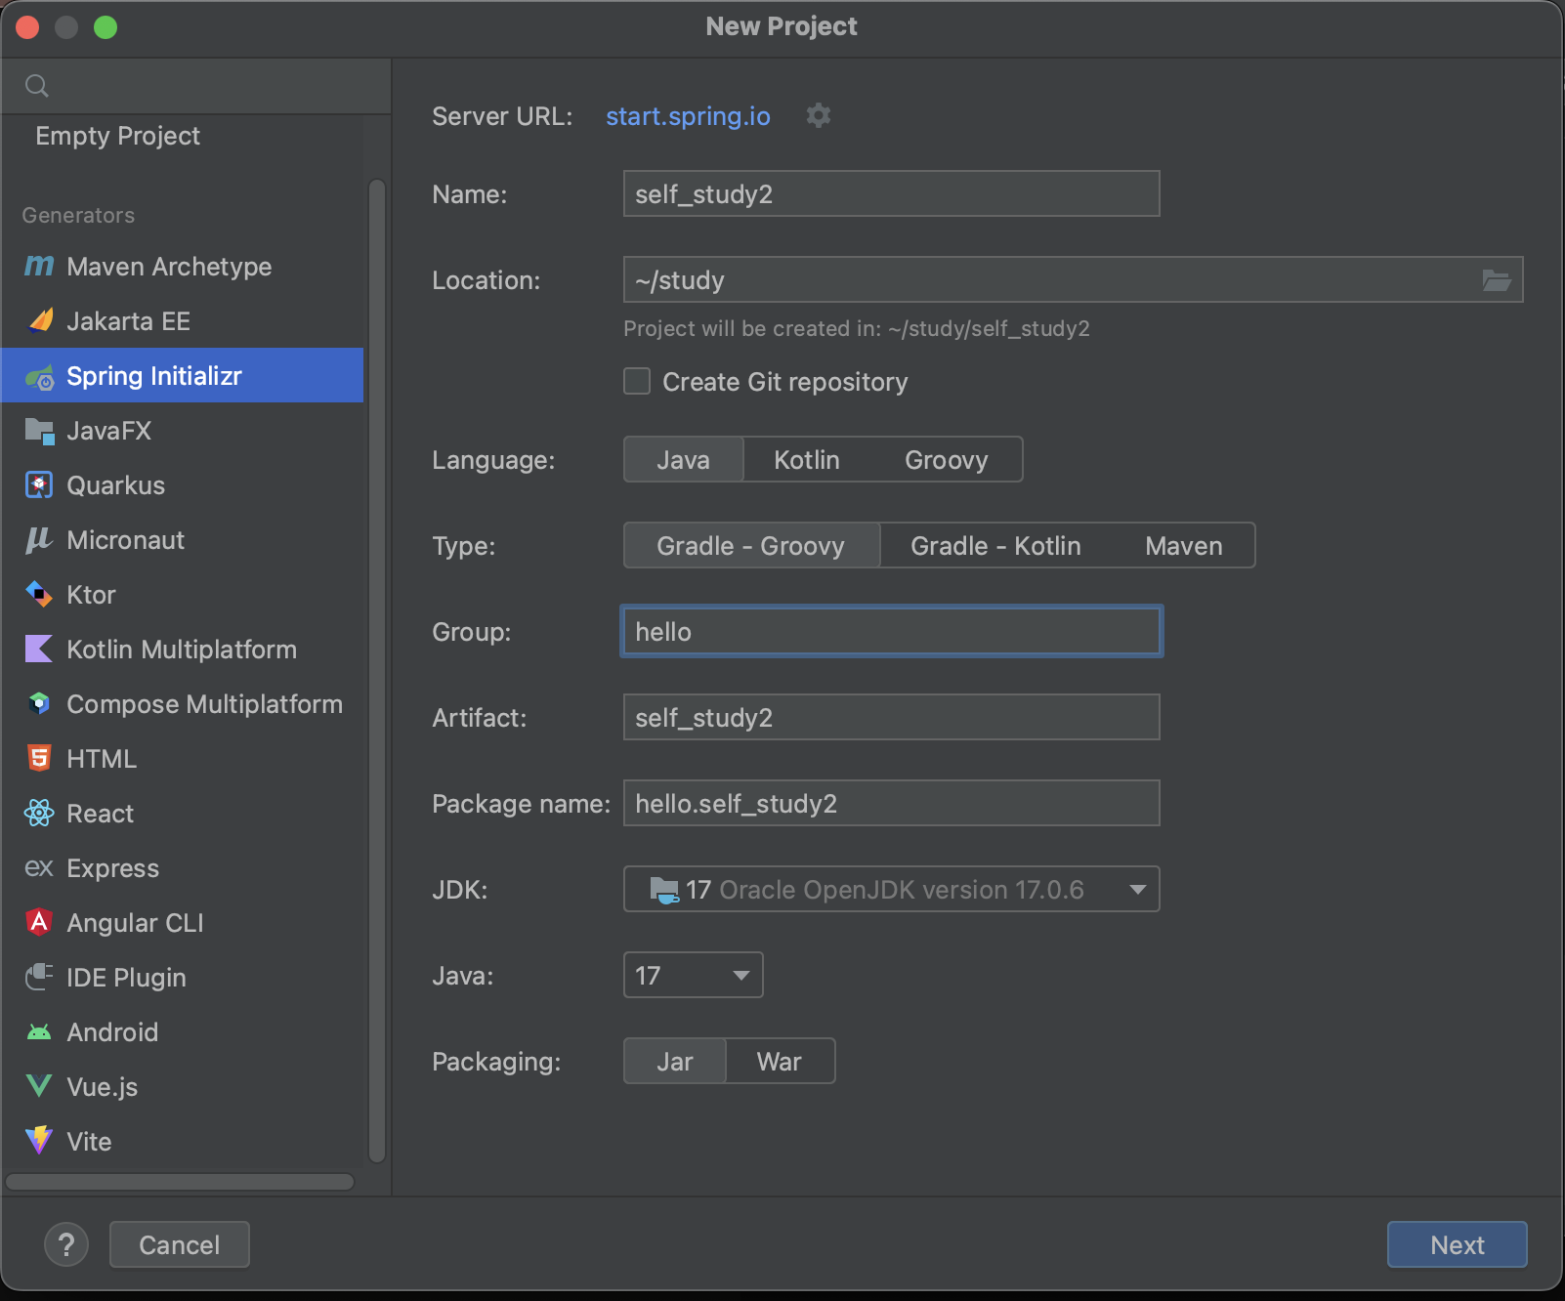The width and height of the screenshot is (1565, 1301).
Task: Select the Micronaut generator label
Action: tap(125, 540)
